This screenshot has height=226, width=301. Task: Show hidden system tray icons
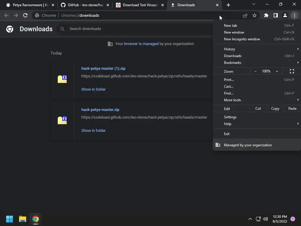click(250, 219)
